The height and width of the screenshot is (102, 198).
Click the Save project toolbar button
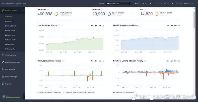(156, 3)
